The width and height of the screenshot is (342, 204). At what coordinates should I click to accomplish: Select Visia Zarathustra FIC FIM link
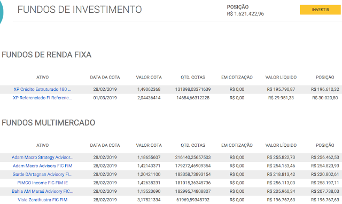(x=43, y=200)
